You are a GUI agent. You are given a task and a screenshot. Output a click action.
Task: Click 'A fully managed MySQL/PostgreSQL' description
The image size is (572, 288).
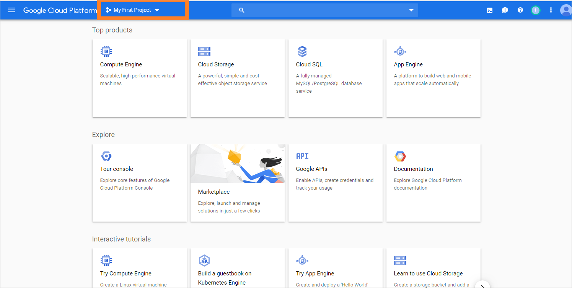click(329, 84)
